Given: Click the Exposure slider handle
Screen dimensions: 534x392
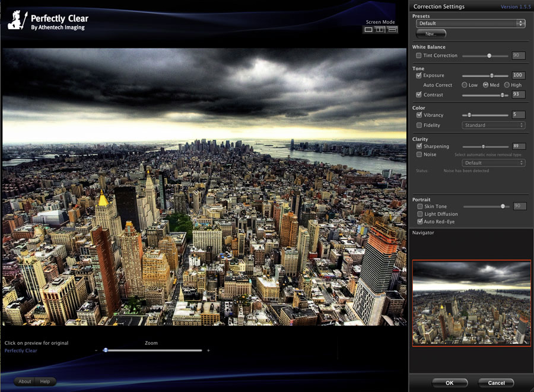Looking at the screenshot, I should (491, 76).
